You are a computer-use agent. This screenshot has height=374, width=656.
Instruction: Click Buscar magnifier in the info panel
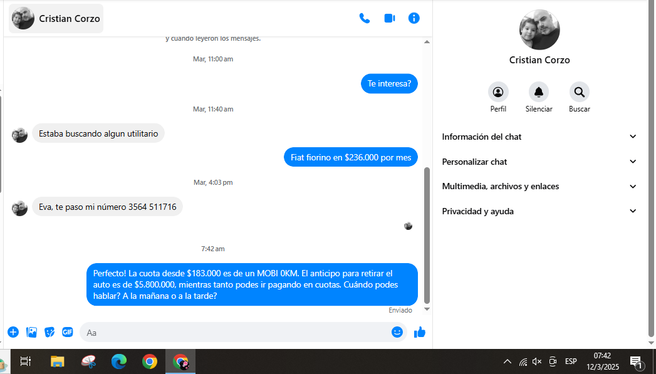pos(580,92)
